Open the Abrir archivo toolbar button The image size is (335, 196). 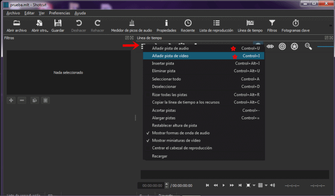(x=17, y=26)
